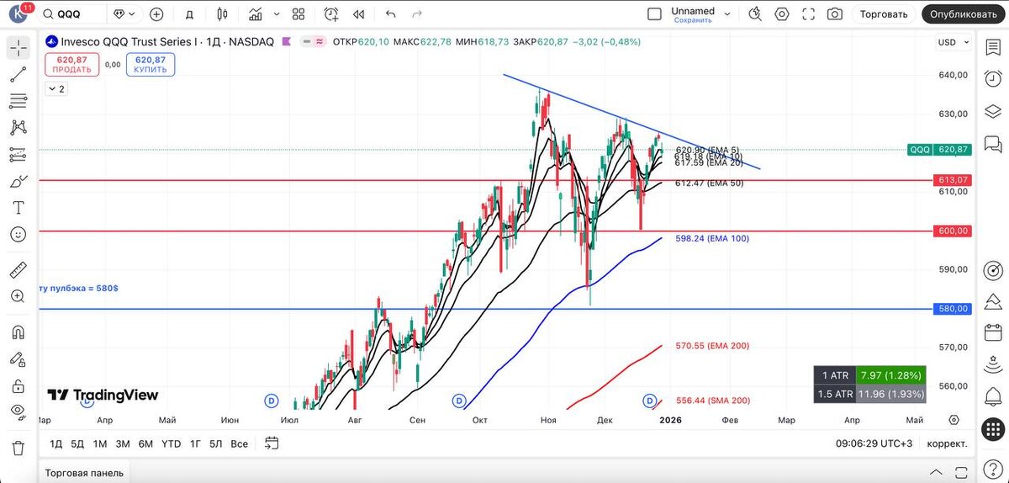Open the Д timeframe interval selector

pos(189,14)
